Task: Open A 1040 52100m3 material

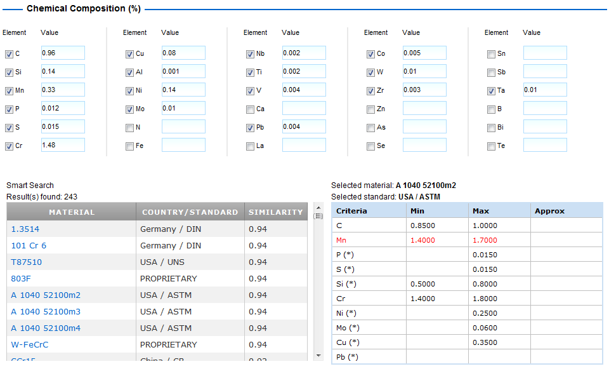Action: (46, 311)
